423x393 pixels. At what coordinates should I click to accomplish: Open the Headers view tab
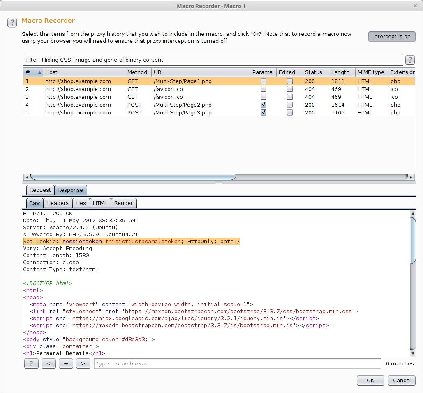coord(58,203)
